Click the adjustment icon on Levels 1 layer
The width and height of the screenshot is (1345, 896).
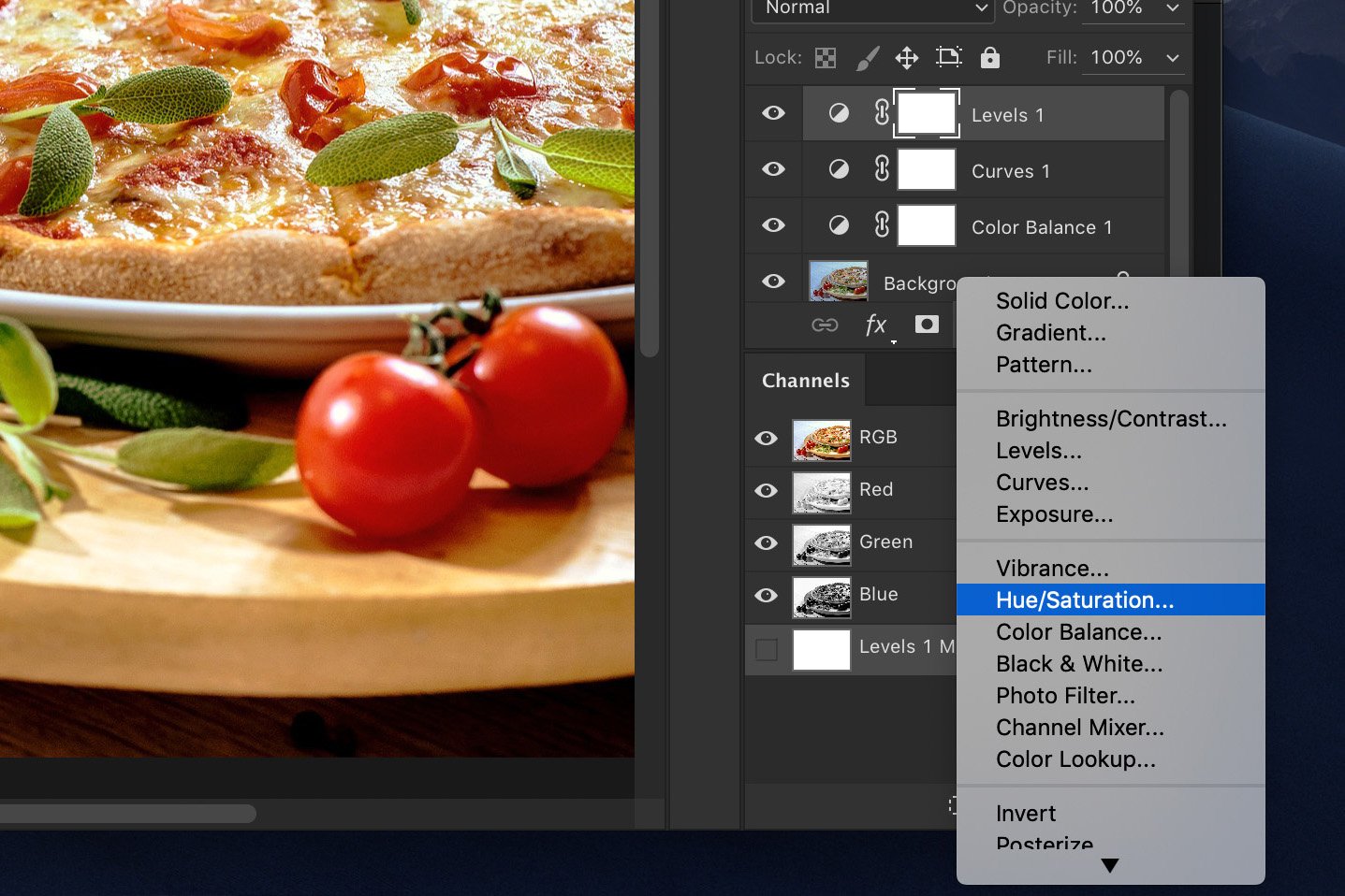point(839,112)
